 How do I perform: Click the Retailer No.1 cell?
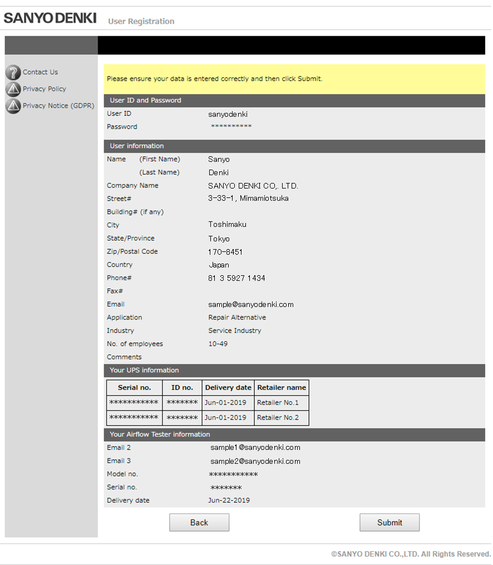tap(282, 403)
